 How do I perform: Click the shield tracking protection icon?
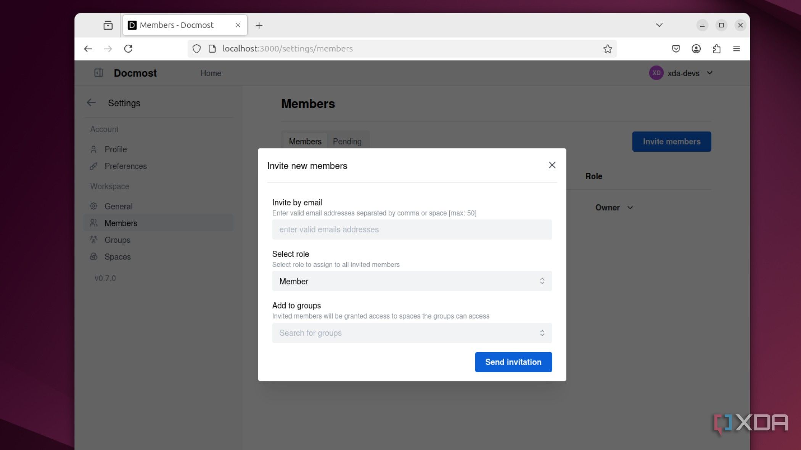[x=196, y=48]
